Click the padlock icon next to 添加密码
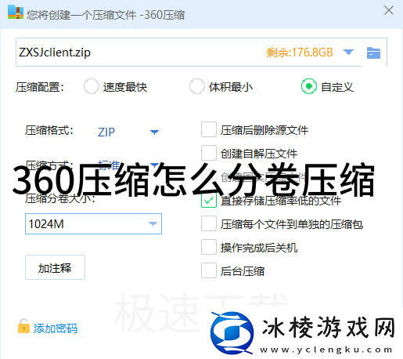Image resolution: width=403 pixels, height=359 pixels. (23, 326)
